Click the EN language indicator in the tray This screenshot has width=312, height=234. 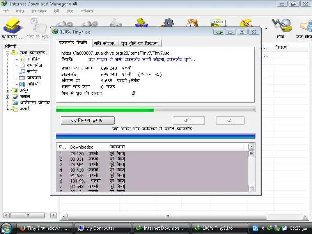255,228
